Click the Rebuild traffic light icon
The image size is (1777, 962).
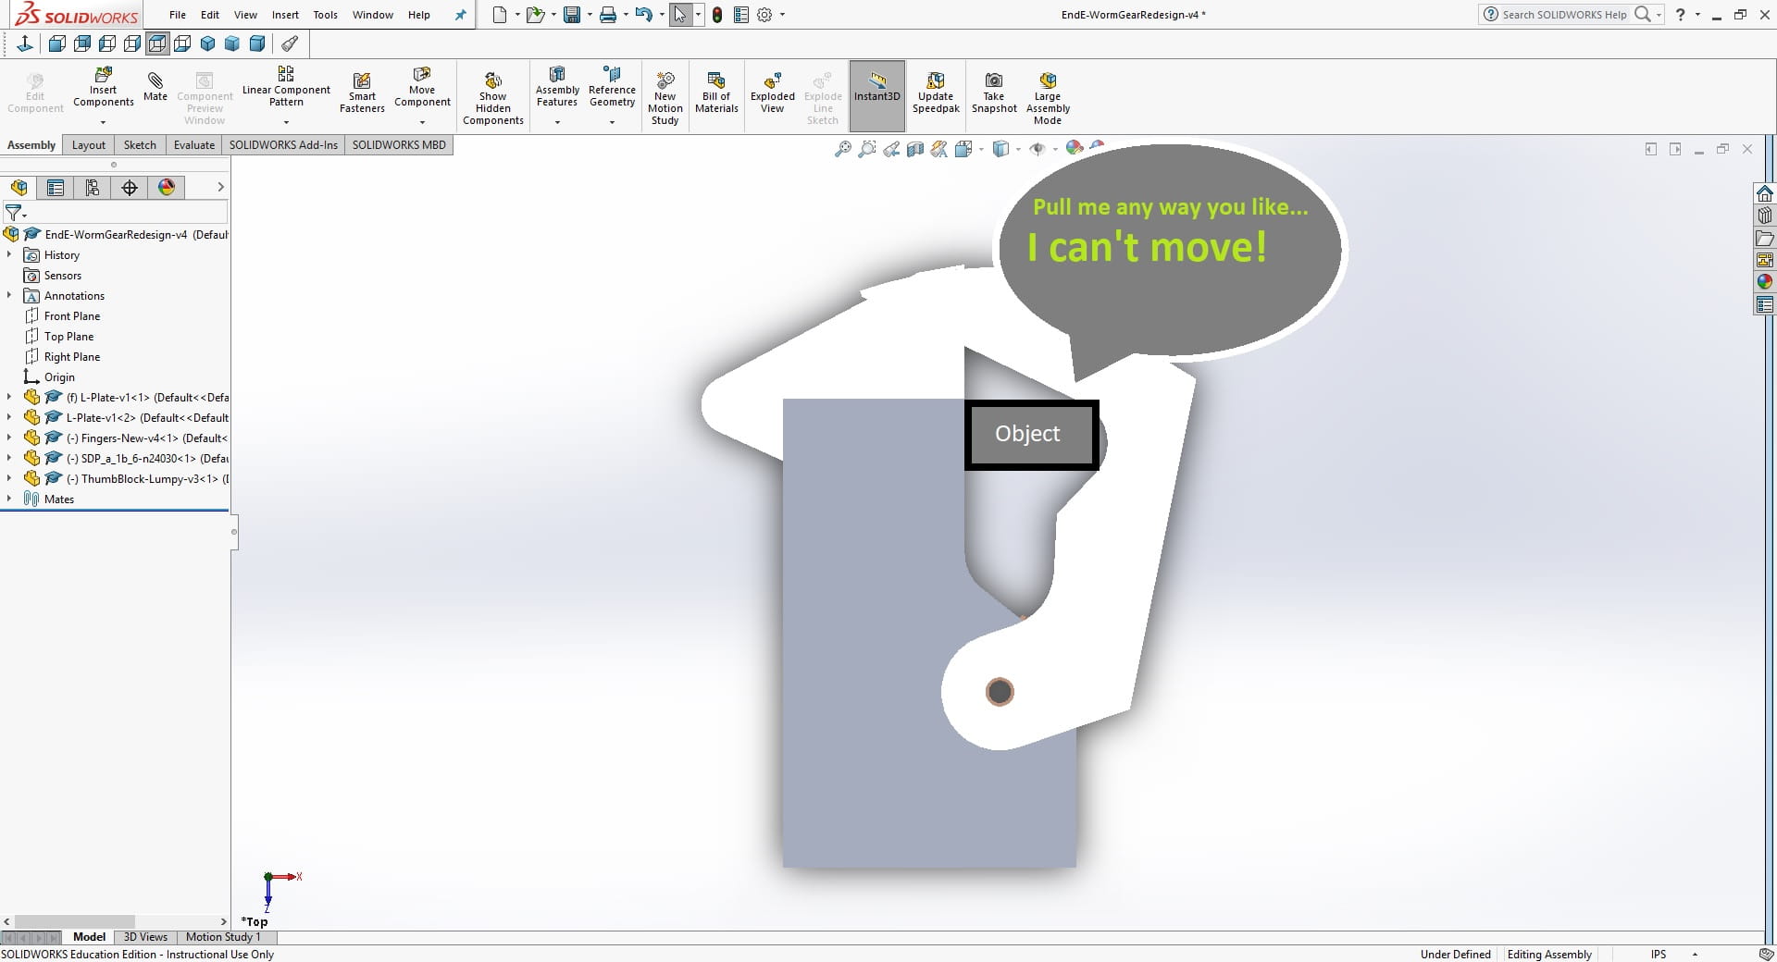point(717,15)
